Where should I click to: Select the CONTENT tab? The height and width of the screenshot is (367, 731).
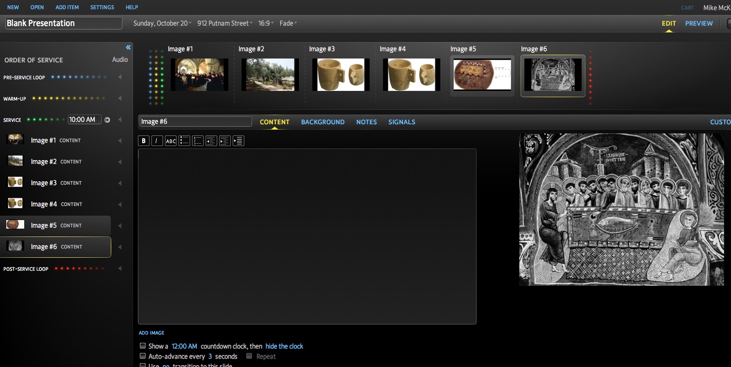coord(274,122)
